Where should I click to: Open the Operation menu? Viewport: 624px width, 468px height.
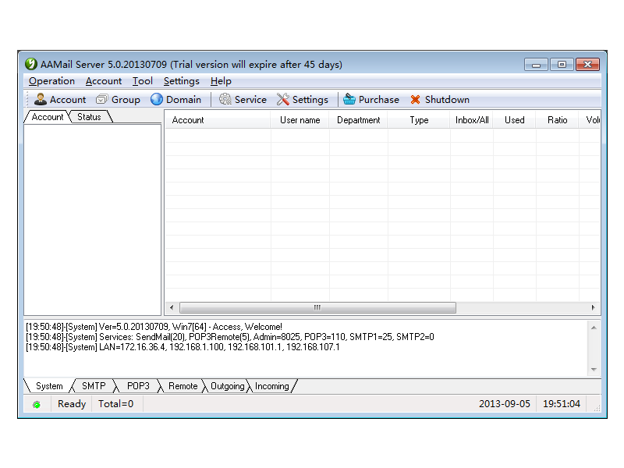[x=51, y=81]
